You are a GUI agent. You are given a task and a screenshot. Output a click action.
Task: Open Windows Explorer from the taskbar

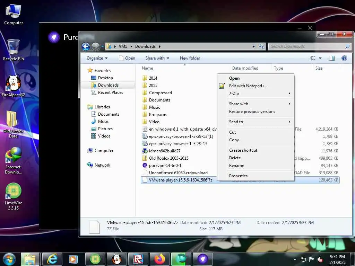coord(30,259)
